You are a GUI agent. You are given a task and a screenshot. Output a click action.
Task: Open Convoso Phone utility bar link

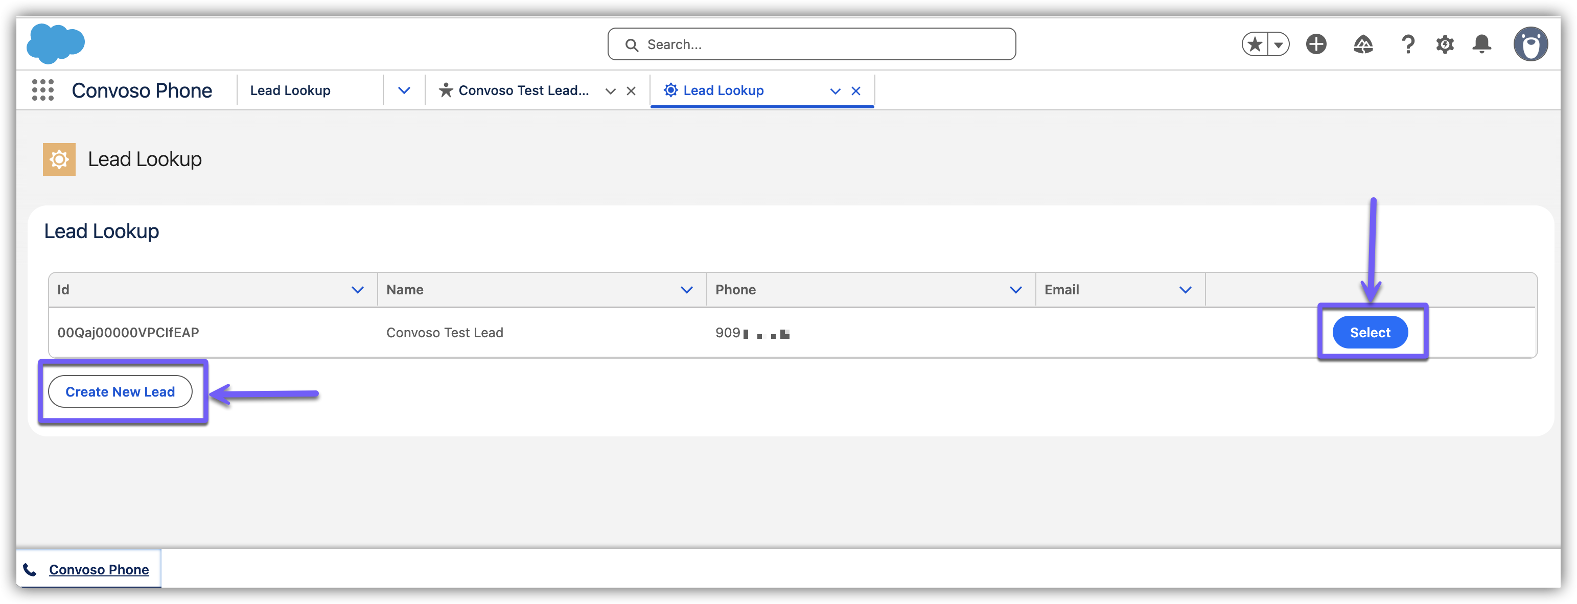pos(99,569)
